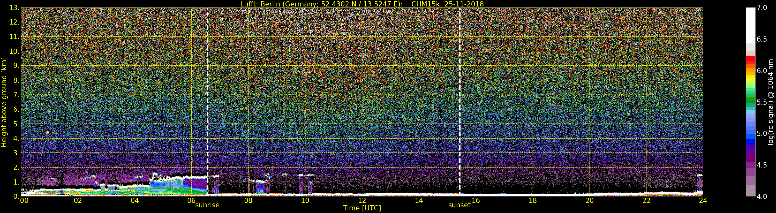Click the "5." height axis tick
Screen dimensions: 776x213
(16, 124)
